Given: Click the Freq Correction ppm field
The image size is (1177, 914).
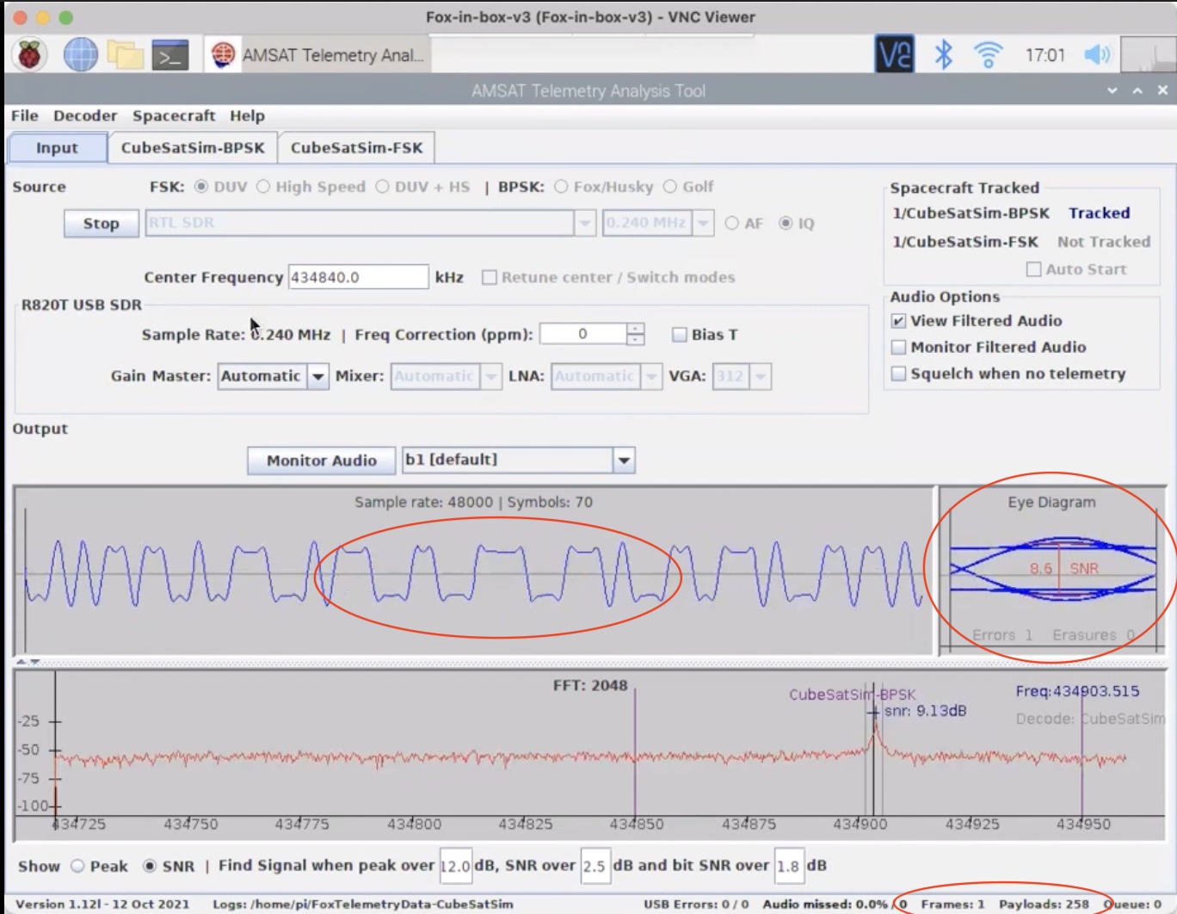Looking at the screenshot, I should click(583, 334).
